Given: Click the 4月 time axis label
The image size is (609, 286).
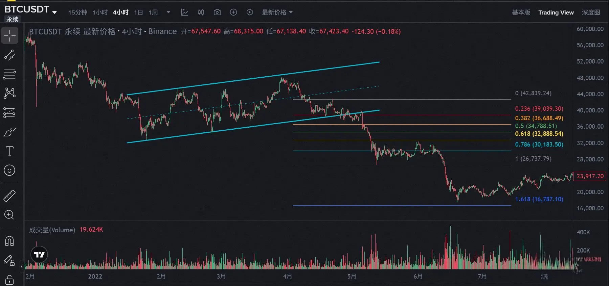Looking at the screenshot, I should click(x=288, y=277).
